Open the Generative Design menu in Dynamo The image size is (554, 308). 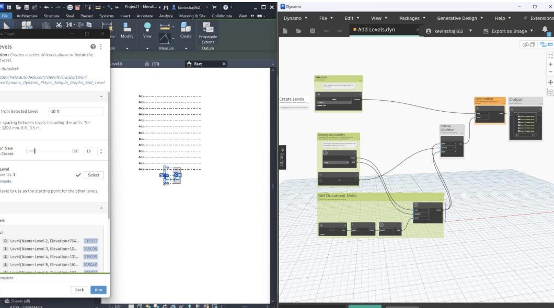pyautogui.click(x=460, y=18)
